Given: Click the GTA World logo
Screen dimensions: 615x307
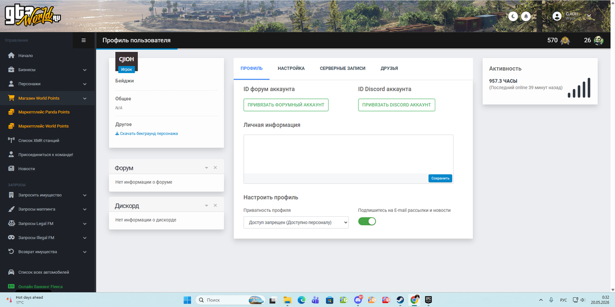Looking at the screenshot, I should pyautogui.click(x=33, y=16).
